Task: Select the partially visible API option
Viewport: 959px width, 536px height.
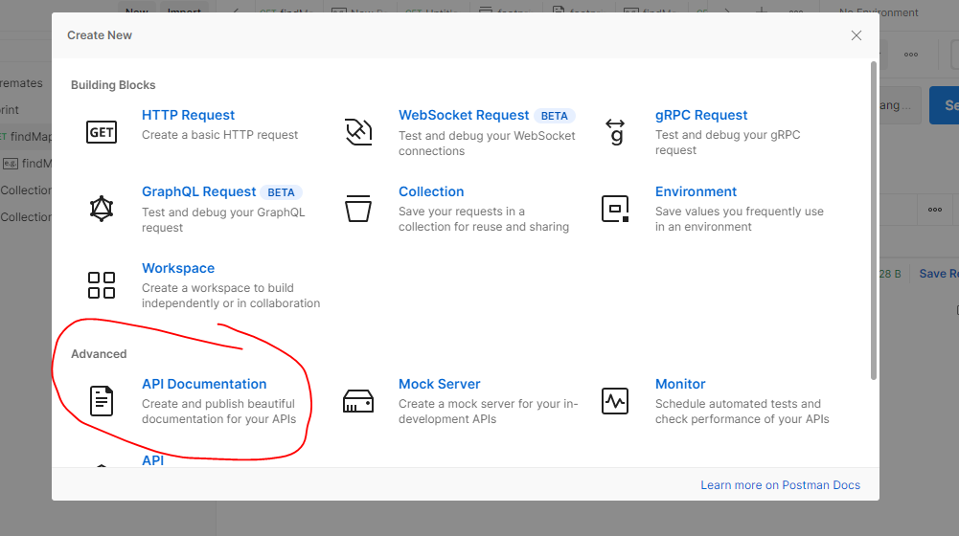Action: [x=153, y=460]
